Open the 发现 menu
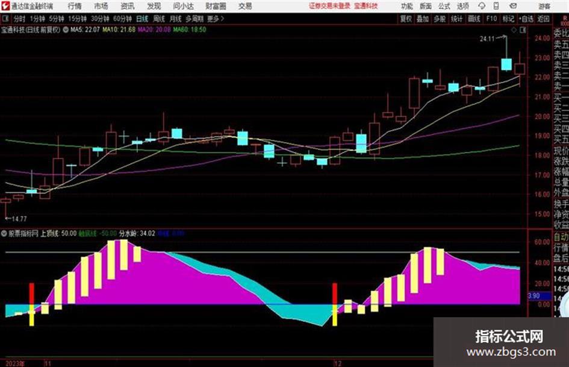This screenshot has height=367, width=569. point(154,6)
